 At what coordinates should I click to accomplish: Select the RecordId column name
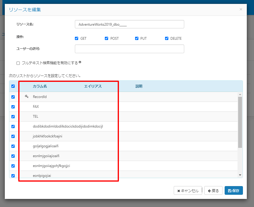pos(40,97)
